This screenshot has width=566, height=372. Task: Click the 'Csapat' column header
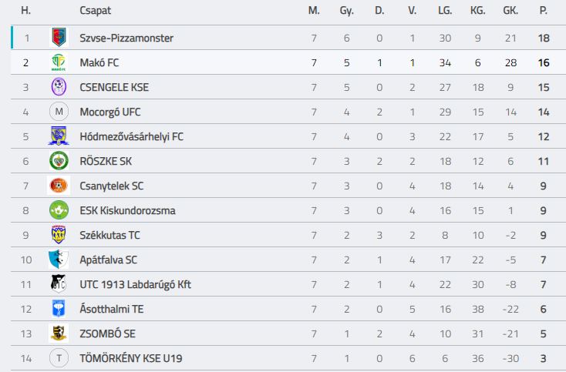click(94, 11)
